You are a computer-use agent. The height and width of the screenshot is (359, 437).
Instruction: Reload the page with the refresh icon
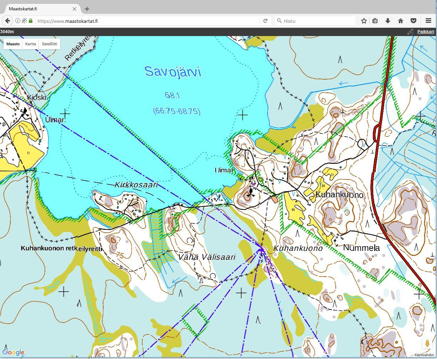click(x=265, y=21)
